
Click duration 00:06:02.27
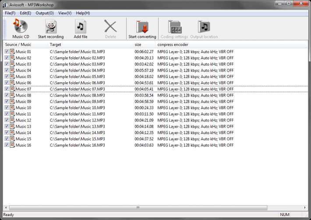144,52
